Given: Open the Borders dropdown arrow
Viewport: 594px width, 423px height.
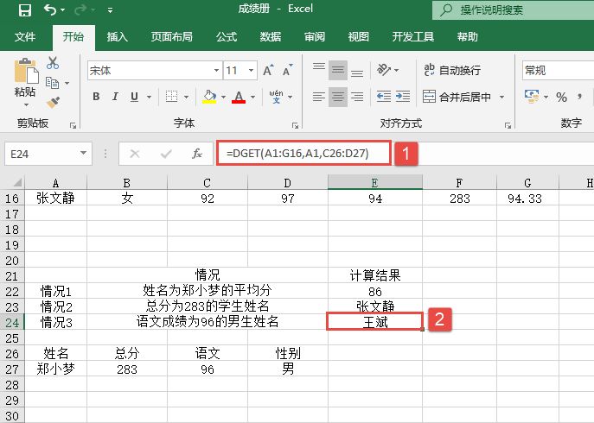Looking at the screenshot, I should [x=186, y=98].
